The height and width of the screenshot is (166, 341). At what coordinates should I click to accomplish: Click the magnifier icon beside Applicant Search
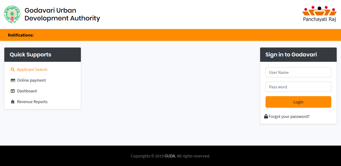(x=13, y=70)
